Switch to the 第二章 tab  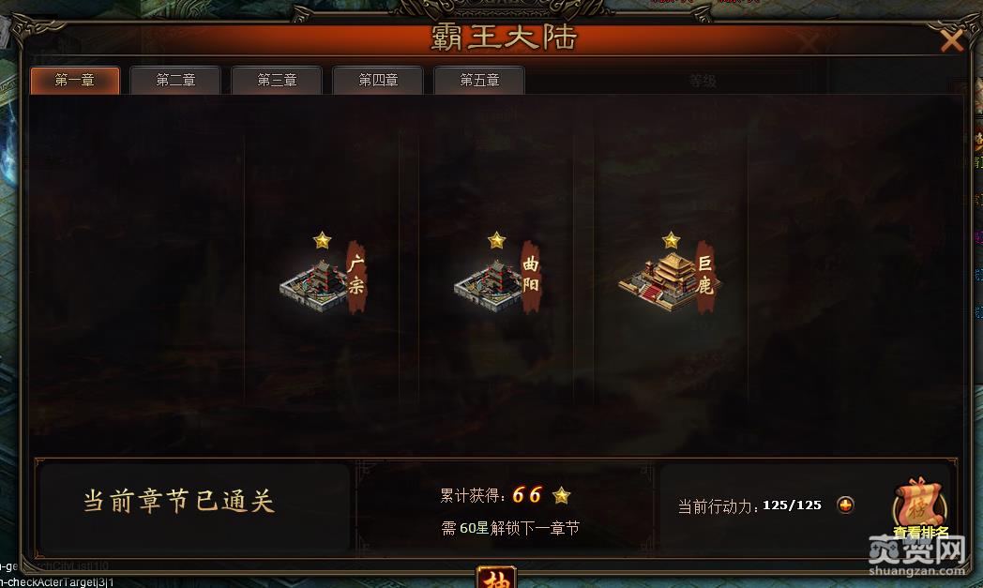[175, 81]
